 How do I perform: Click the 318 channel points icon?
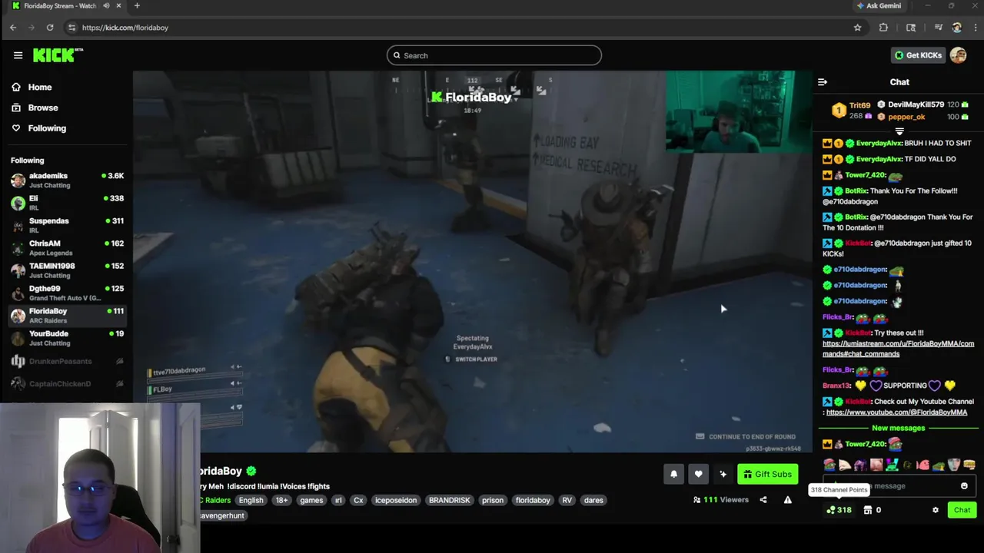pos(839,510)
